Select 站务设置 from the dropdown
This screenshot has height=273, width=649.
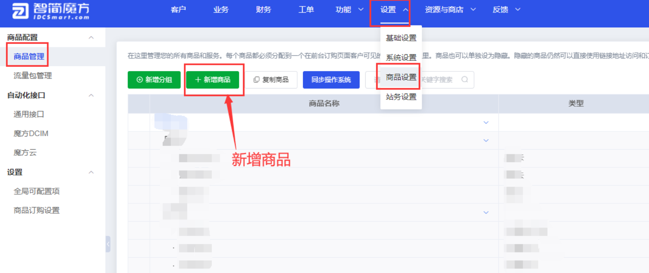coord(401,97)
